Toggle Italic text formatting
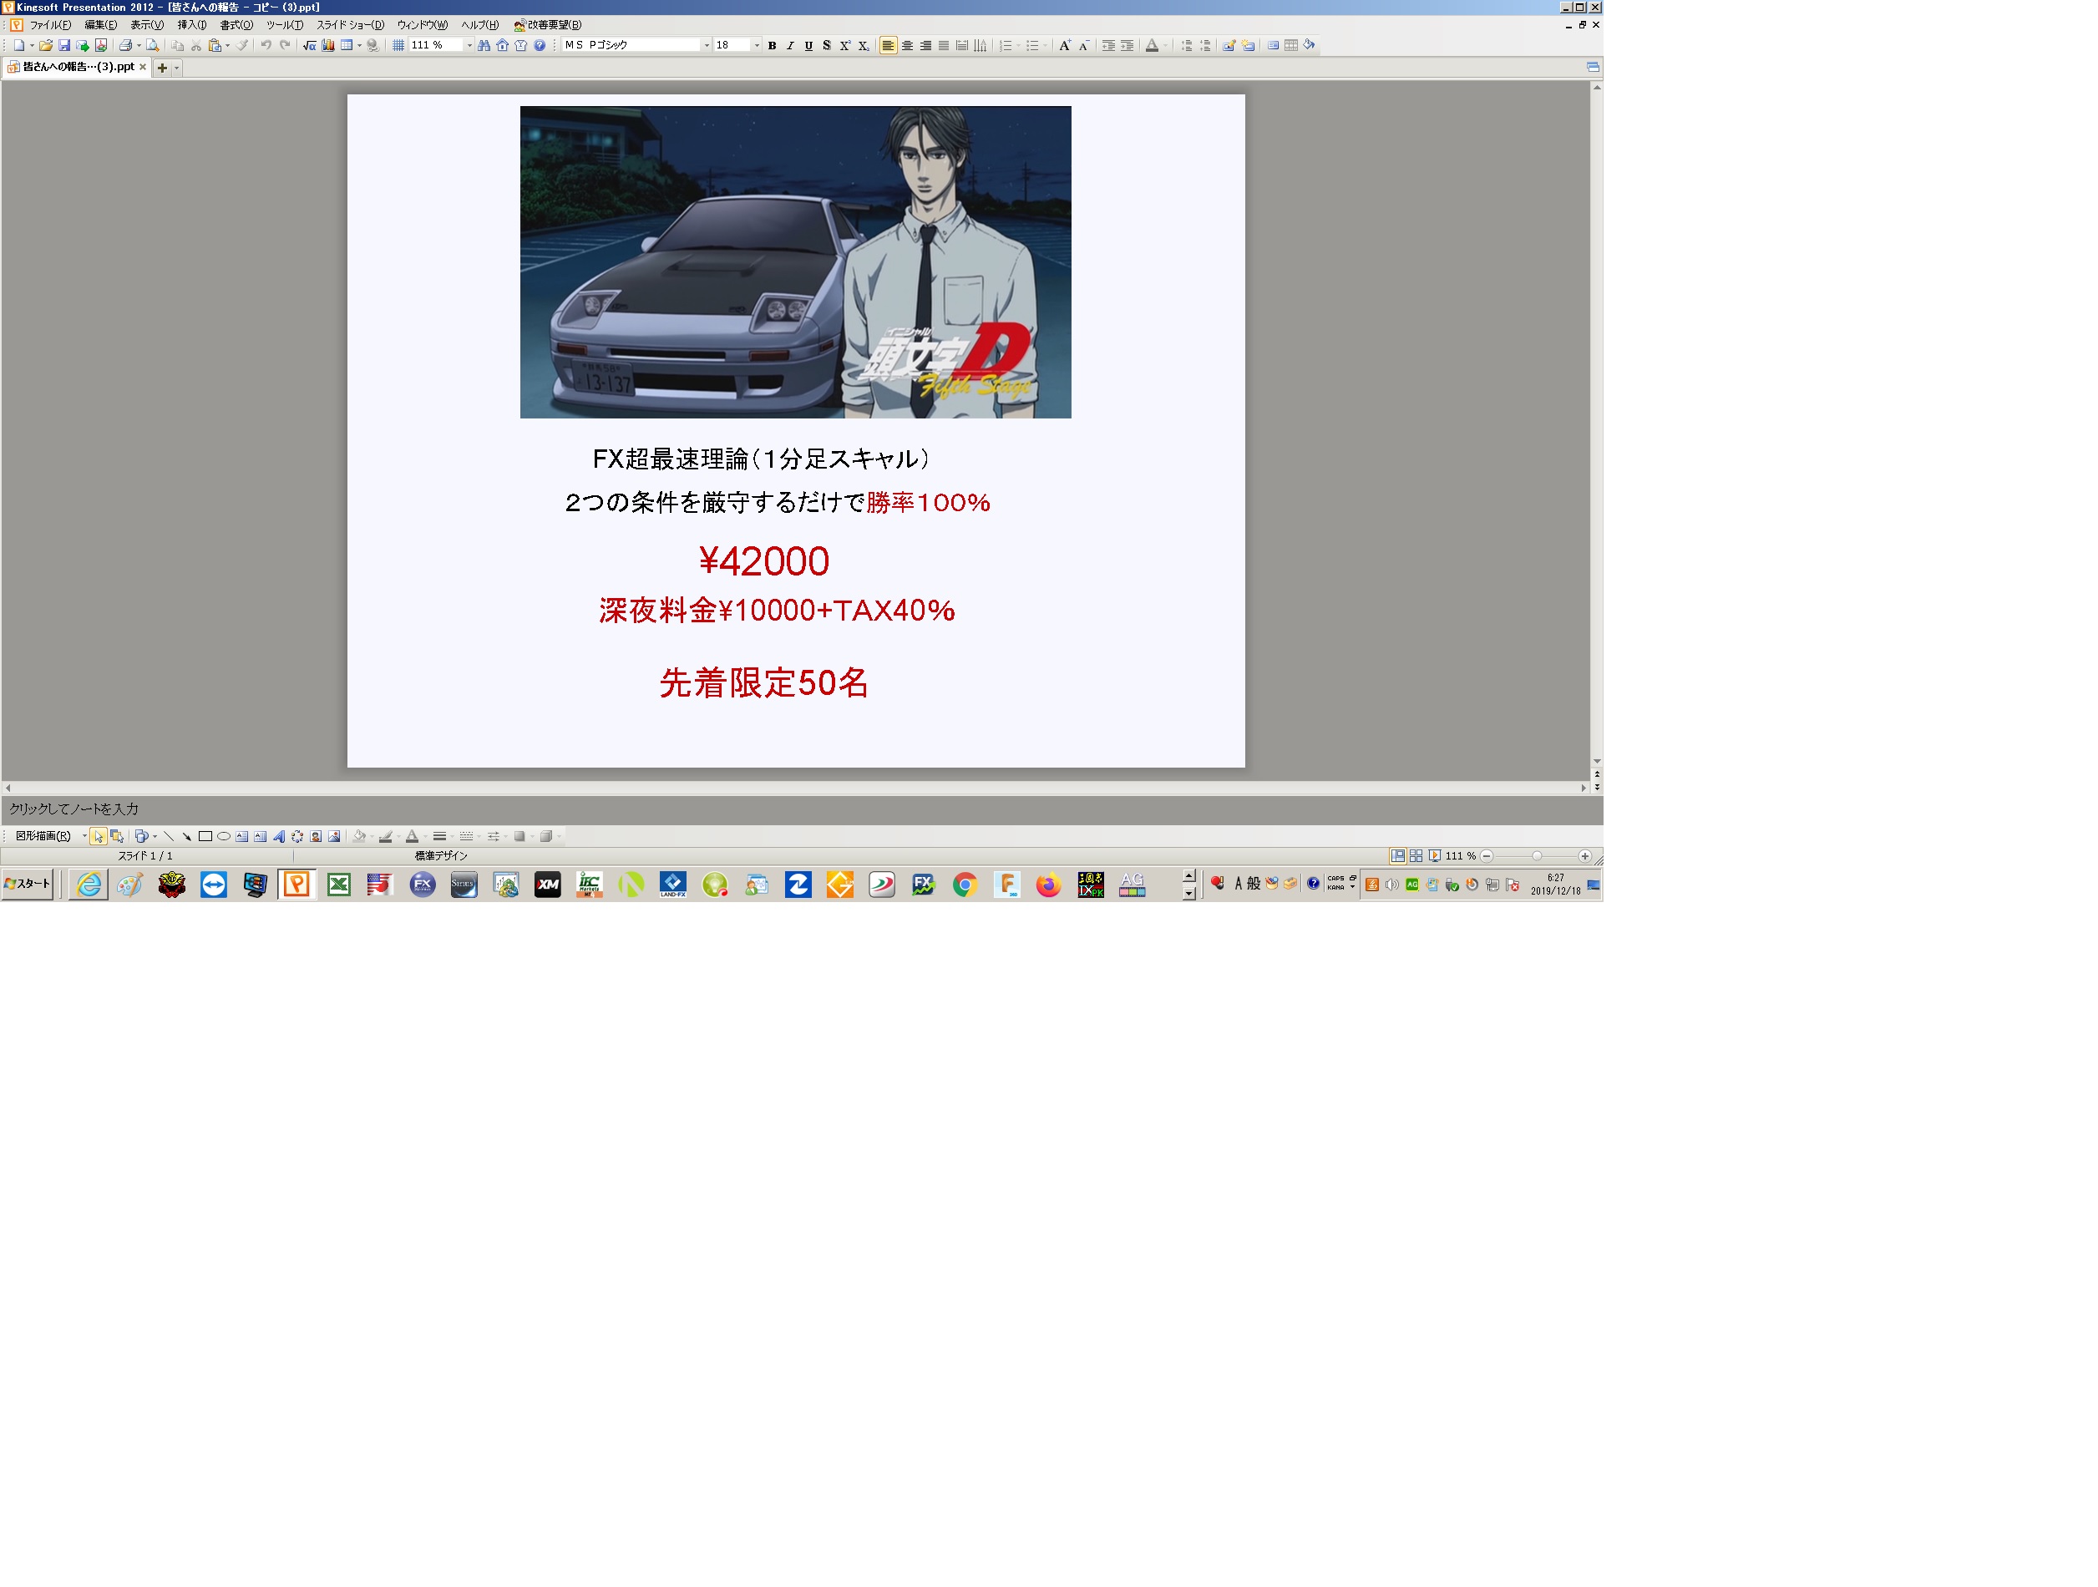 pyautogui.click(x=790, y=46)
